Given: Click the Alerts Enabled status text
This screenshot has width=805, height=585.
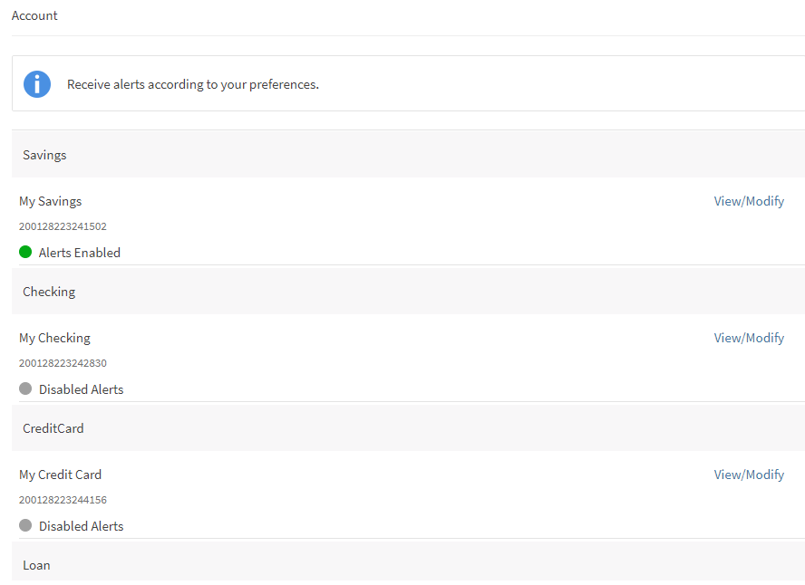Looking at the screenshot, I should click(80, 253).
